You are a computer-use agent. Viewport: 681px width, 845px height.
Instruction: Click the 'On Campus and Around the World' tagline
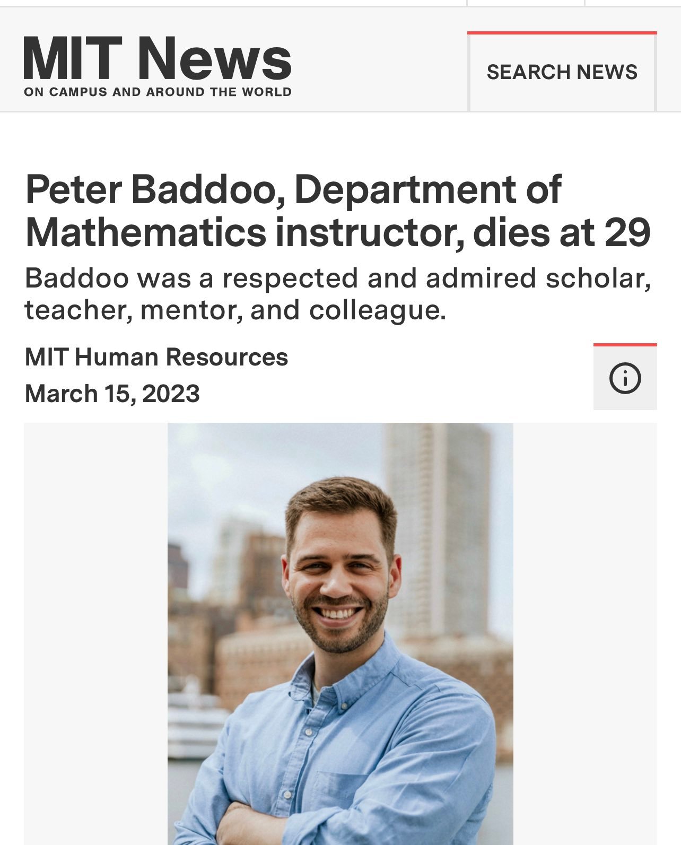[158, 92]
